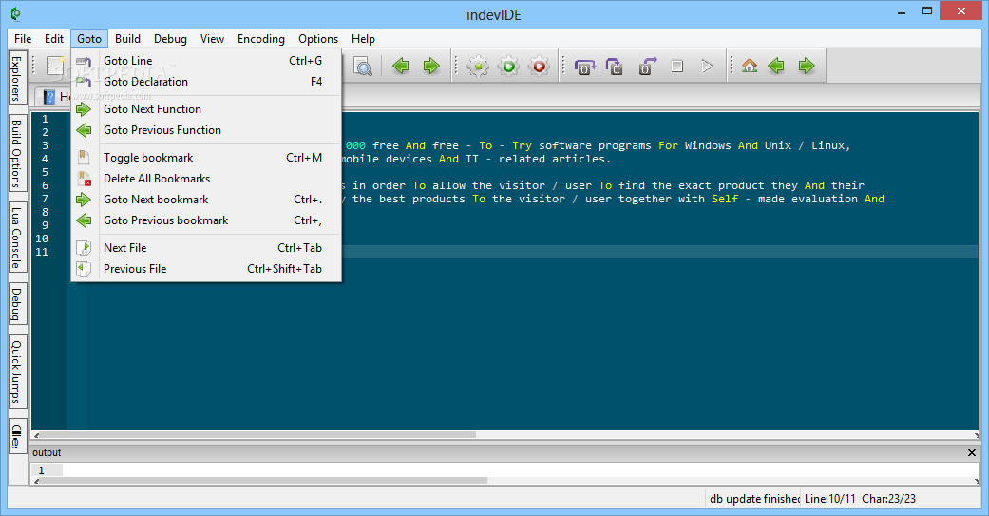Screen dimensions: 989x516
Task: Click the green forward arrow at the toolbar end
Action: point(807,66)
